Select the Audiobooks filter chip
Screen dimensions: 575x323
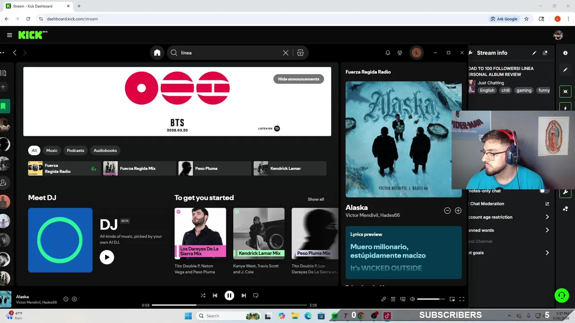coord(105,150)
